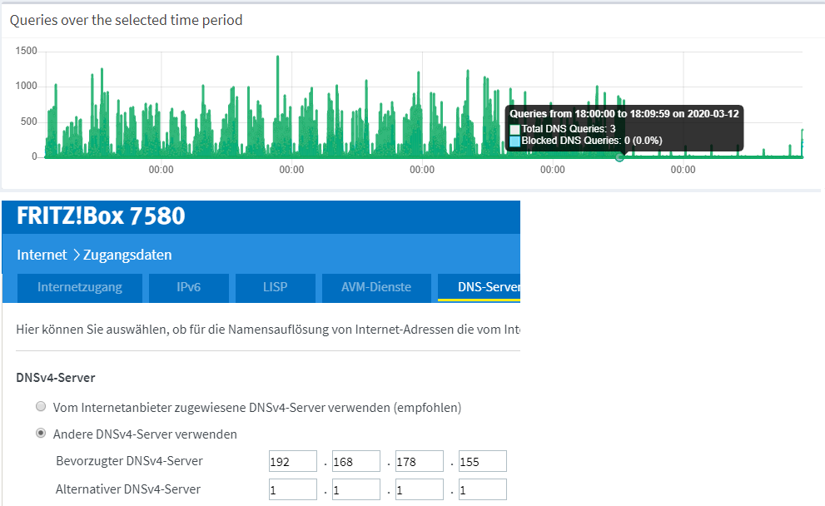The height and width of the screenshot is (506, 825).
Task: Click alternative DNS first octet field
Action: point(292,489)
